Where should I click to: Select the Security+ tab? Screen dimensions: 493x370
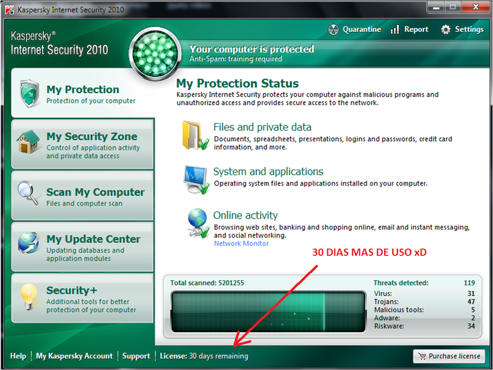tap(82, 298)
